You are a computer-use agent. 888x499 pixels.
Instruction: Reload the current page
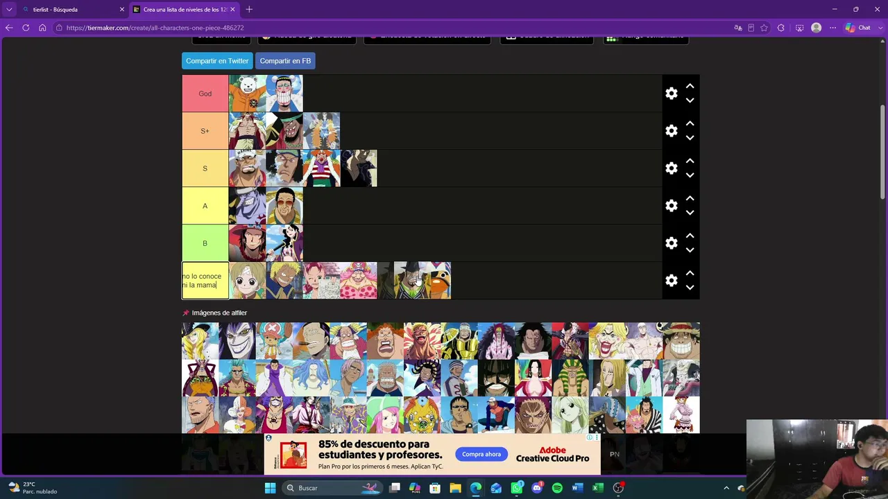click(x=26, y=28)
